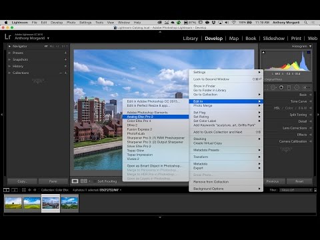This screenshot has width=320, height=240.
Task: Click the volume icon in menu bar
Action: click(227, 23)
